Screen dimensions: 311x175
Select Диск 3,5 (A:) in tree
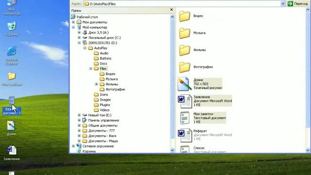tap(98, 33)
